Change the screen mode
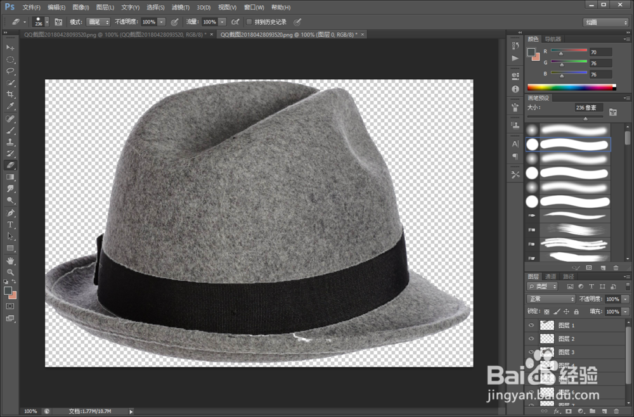The image size is (634, 417). (x=10, y=318)
